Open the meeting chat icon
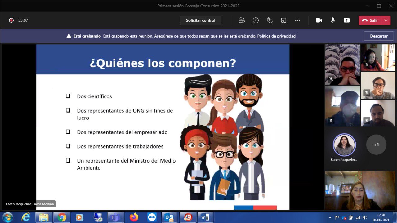 point(256,20)
